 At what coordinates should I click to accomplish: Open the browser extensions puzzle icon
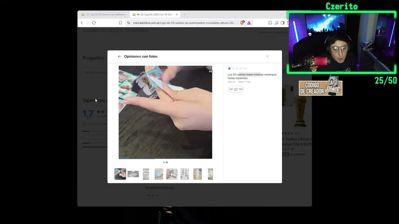pos(270,23)
